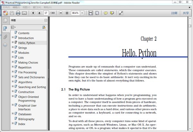Select the Making Choices bookmark

point(28,63)
